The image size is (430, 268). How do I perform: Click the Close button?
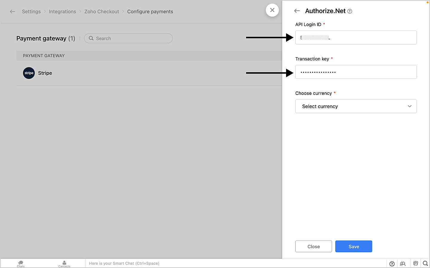314,246
